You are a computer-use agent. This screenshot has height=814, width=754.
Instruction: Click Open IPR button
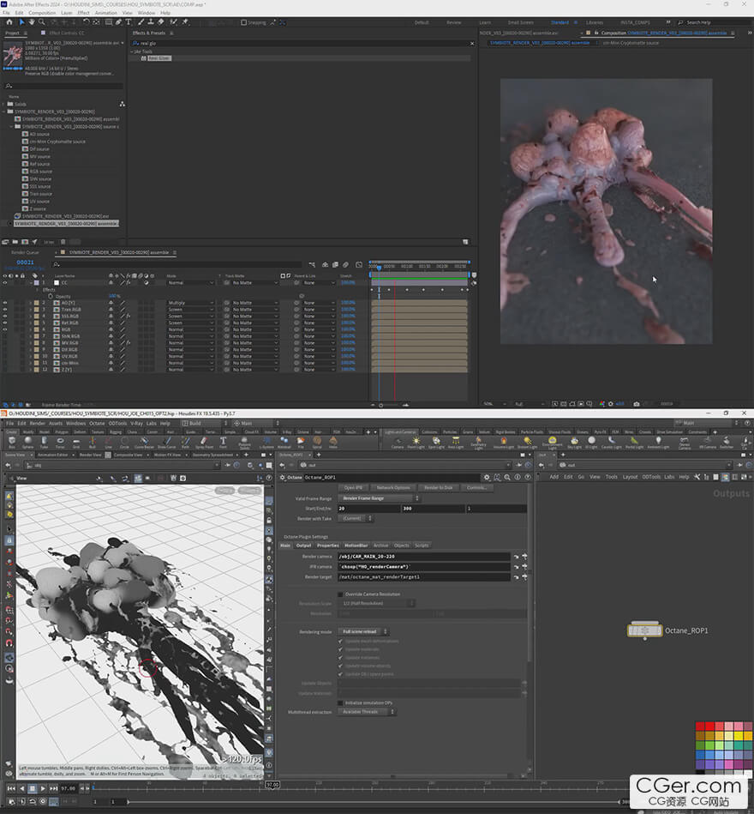tap(353, 488)
